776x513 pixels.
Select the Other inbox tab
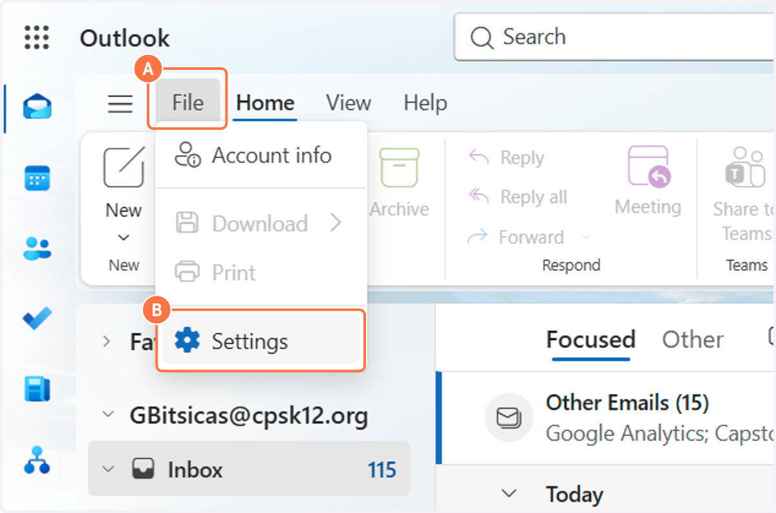coord(693,340)
